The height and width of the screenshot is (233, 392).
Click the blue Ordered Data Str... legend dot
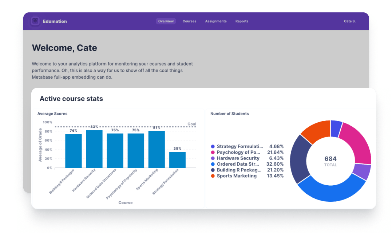click(x=213, y=164)
